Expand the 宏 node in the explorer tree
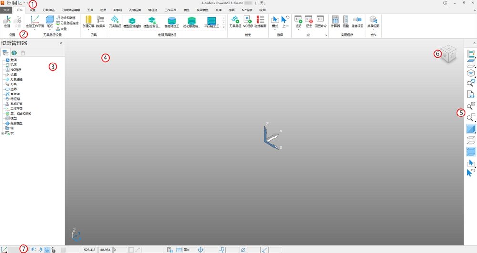The width and height of the screenshot is (477, 253). click(x=3, y=133)
